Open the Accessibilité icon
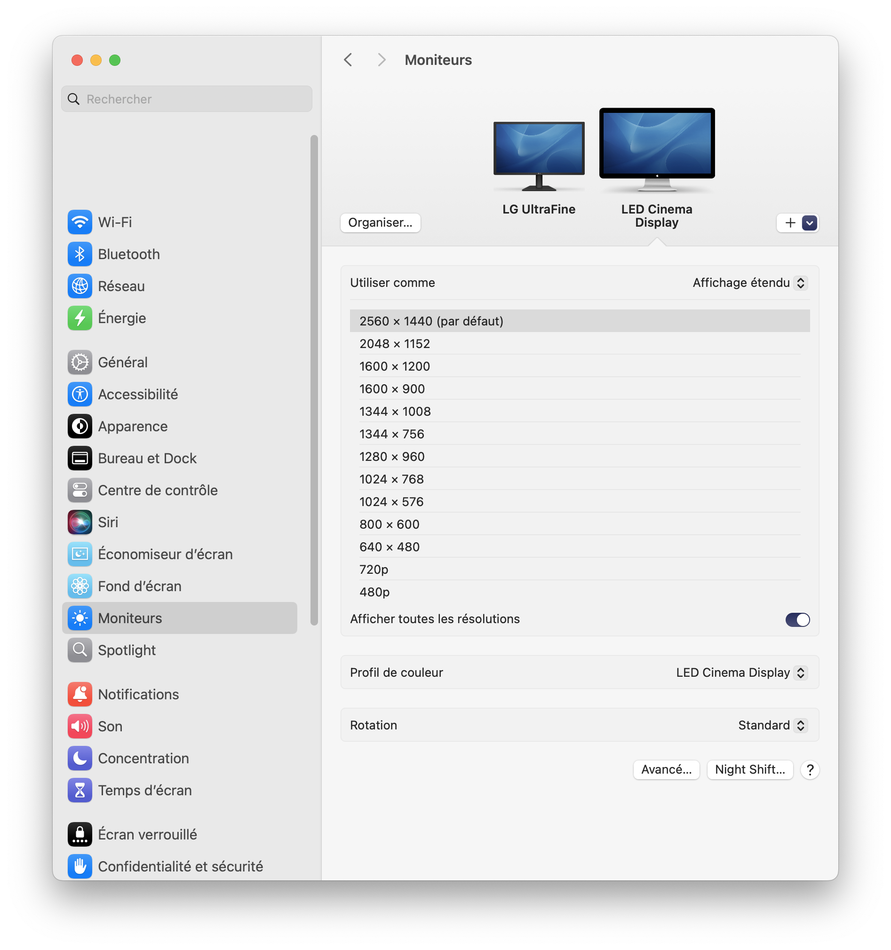The width and height of the screenshot is (891, 950). 80,394
